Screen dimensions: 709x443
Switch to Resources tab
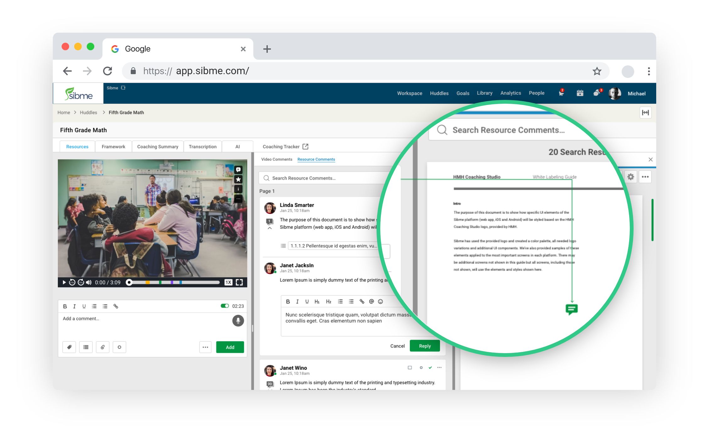tap(77, 147)
